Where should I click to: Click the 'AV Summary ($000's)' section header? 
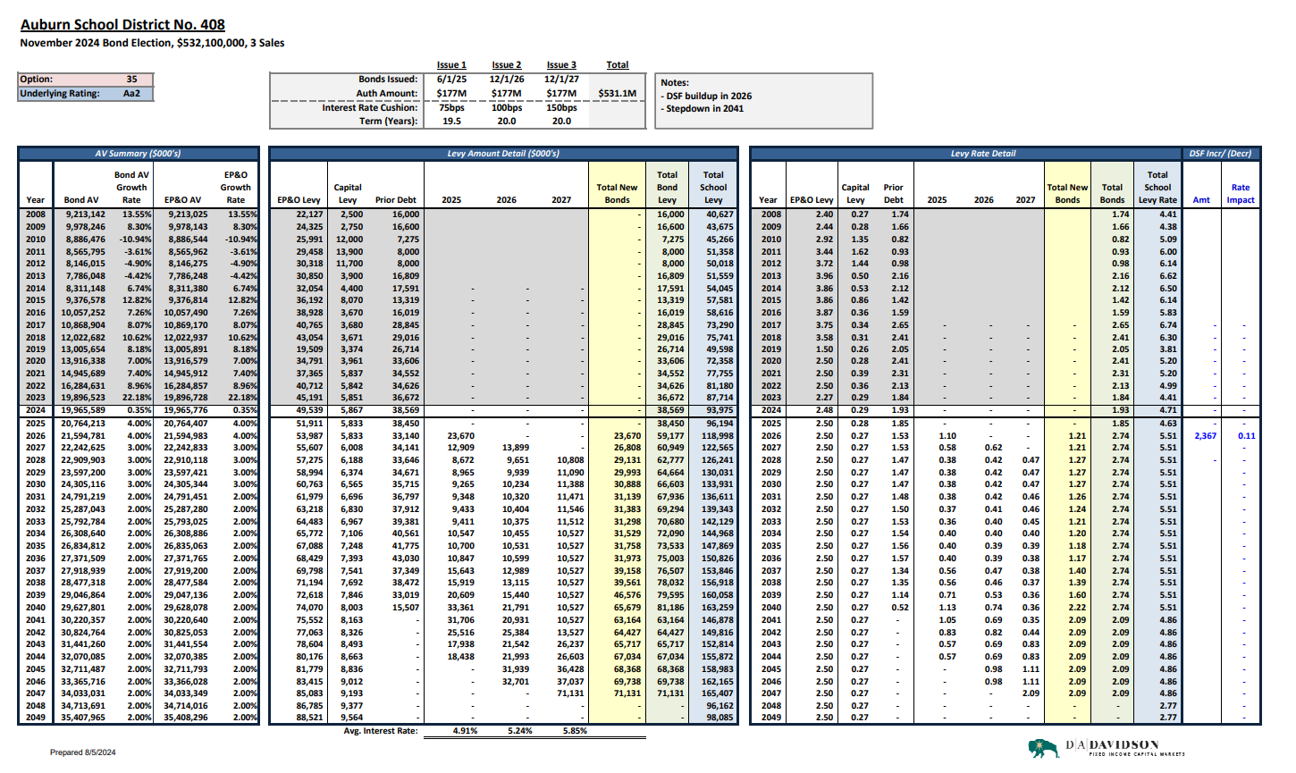pyautogui.click(x=139, y=154)
